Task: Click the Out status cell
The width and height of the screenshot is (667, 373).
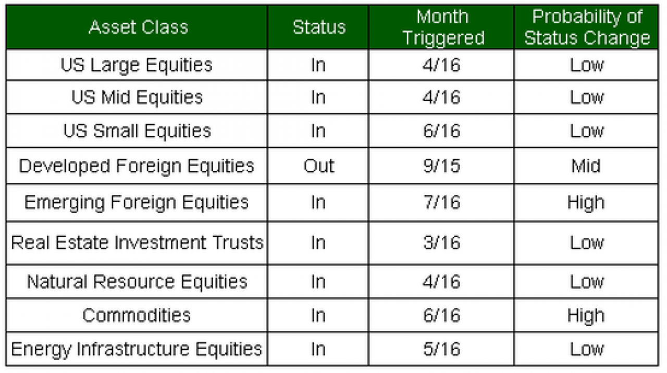Action: pos(319,166)
